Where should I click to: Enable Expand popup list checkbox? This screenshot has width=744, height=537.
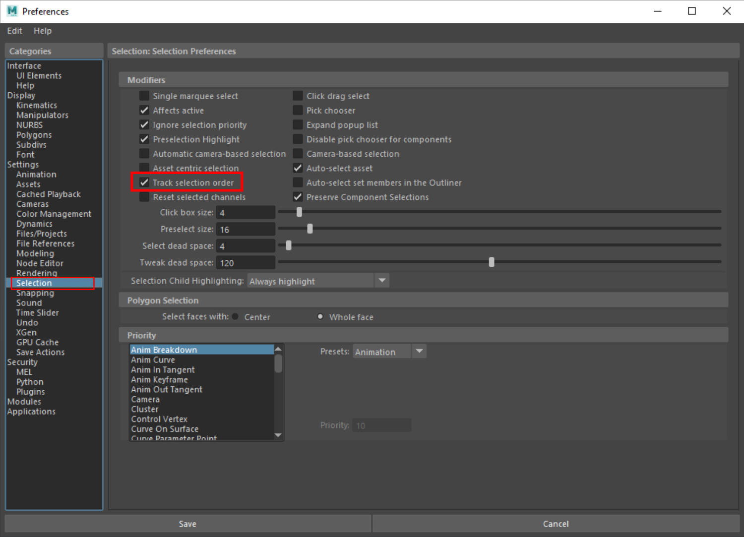click(298, 124)
